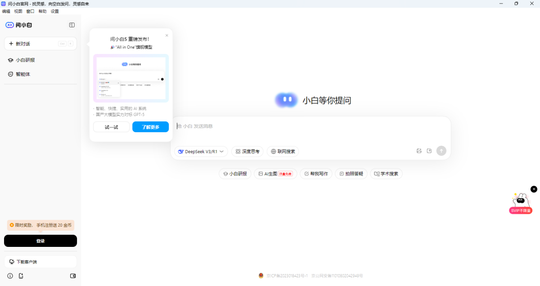Image resolution: width=540 pixels, height=286 pixels.
Task: Dismiss the SVIP mascot with its close button
Action: pos(534,189)
